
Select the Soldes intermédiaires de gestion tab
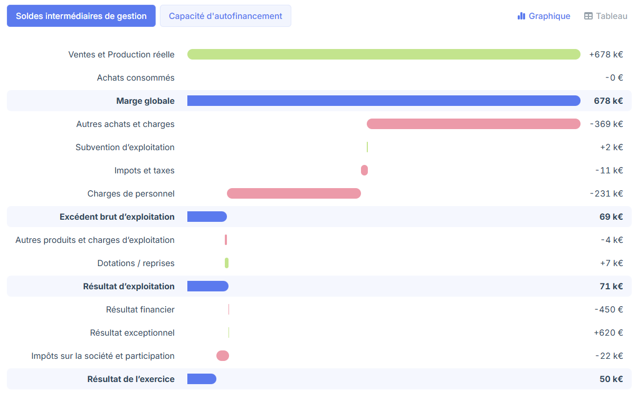pyautogui.click(x=81, y=16)
